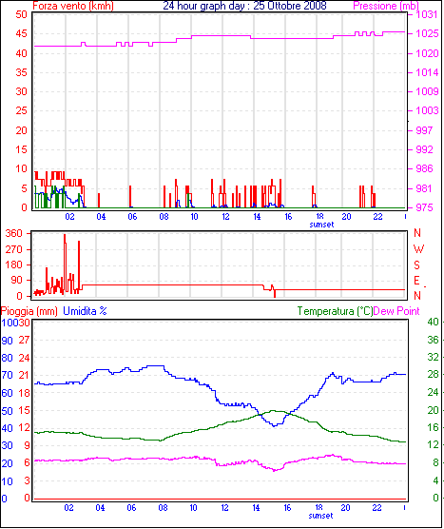Click the Pressione (mb) axis label
Viewport: 444px width, 529px height.
tap(386, 6)
